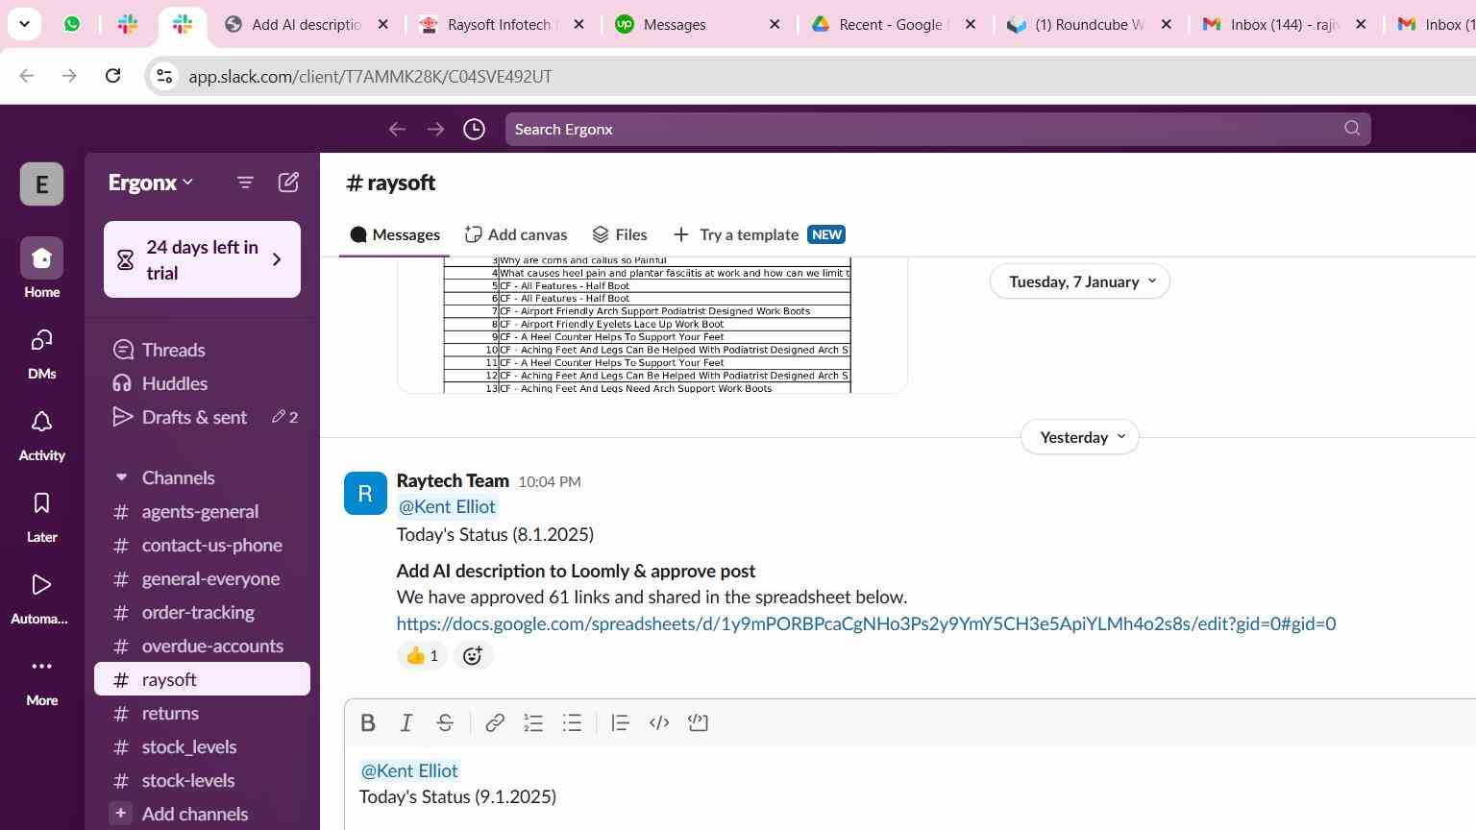This screenshot has height=830, width=1476.
Task: Open the Tuesday, 7 January date dropdown
Action: click(x=1080, y=281)
